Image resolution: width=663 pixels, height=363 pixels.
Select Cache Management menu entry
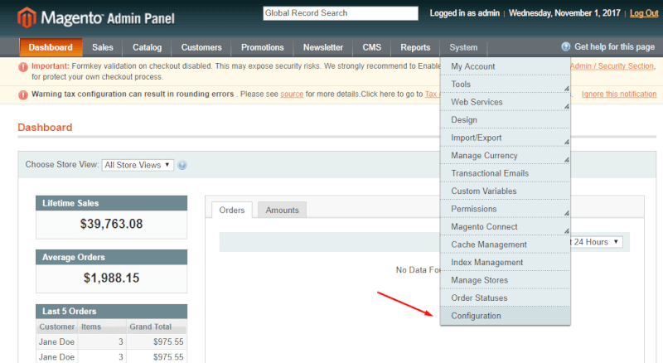pyautogui.click(x=505, y=244)
